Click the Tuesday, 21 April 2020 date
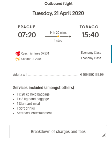The width and height of the screenshot is (112, 142). click(58, 13)
